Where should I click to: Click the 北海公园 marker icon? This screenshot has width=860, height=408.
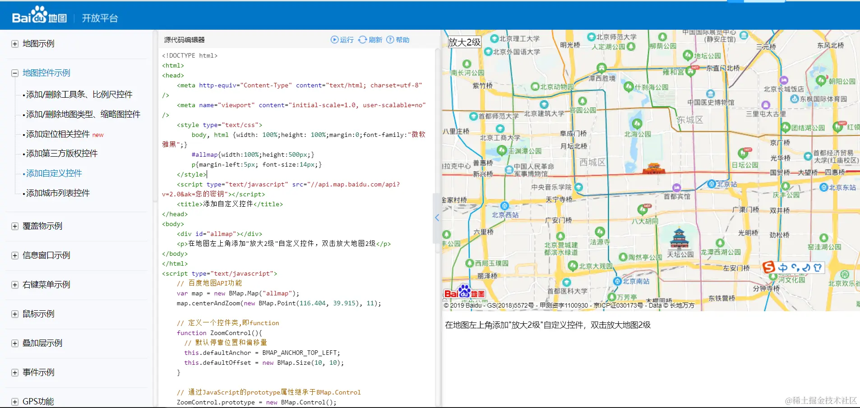(637, 124)
